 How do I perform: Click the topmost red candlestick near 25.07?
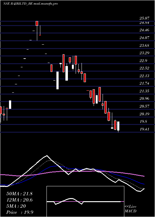pos(37,23)
